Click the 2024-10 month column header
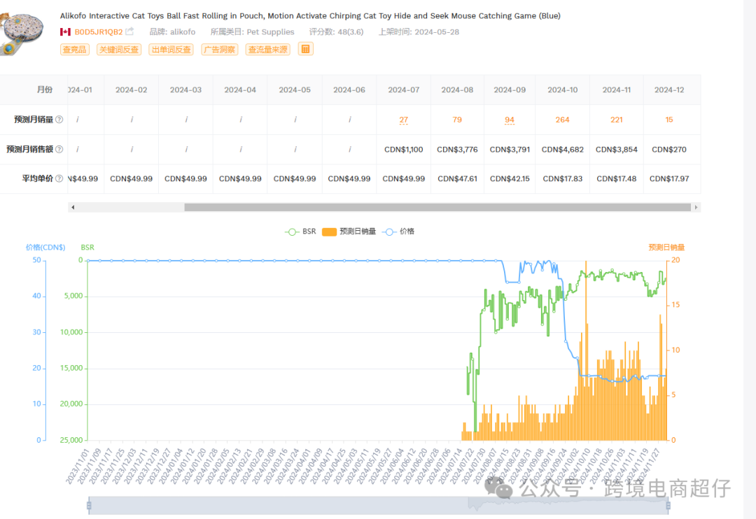Image resolution: width=756 pixels, height=519 pixels. tap(562, 90)
